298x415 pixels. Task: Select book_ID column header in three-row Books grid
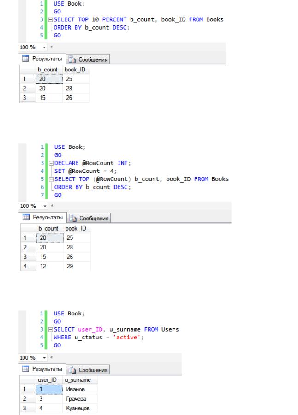(x=76, y=70)
